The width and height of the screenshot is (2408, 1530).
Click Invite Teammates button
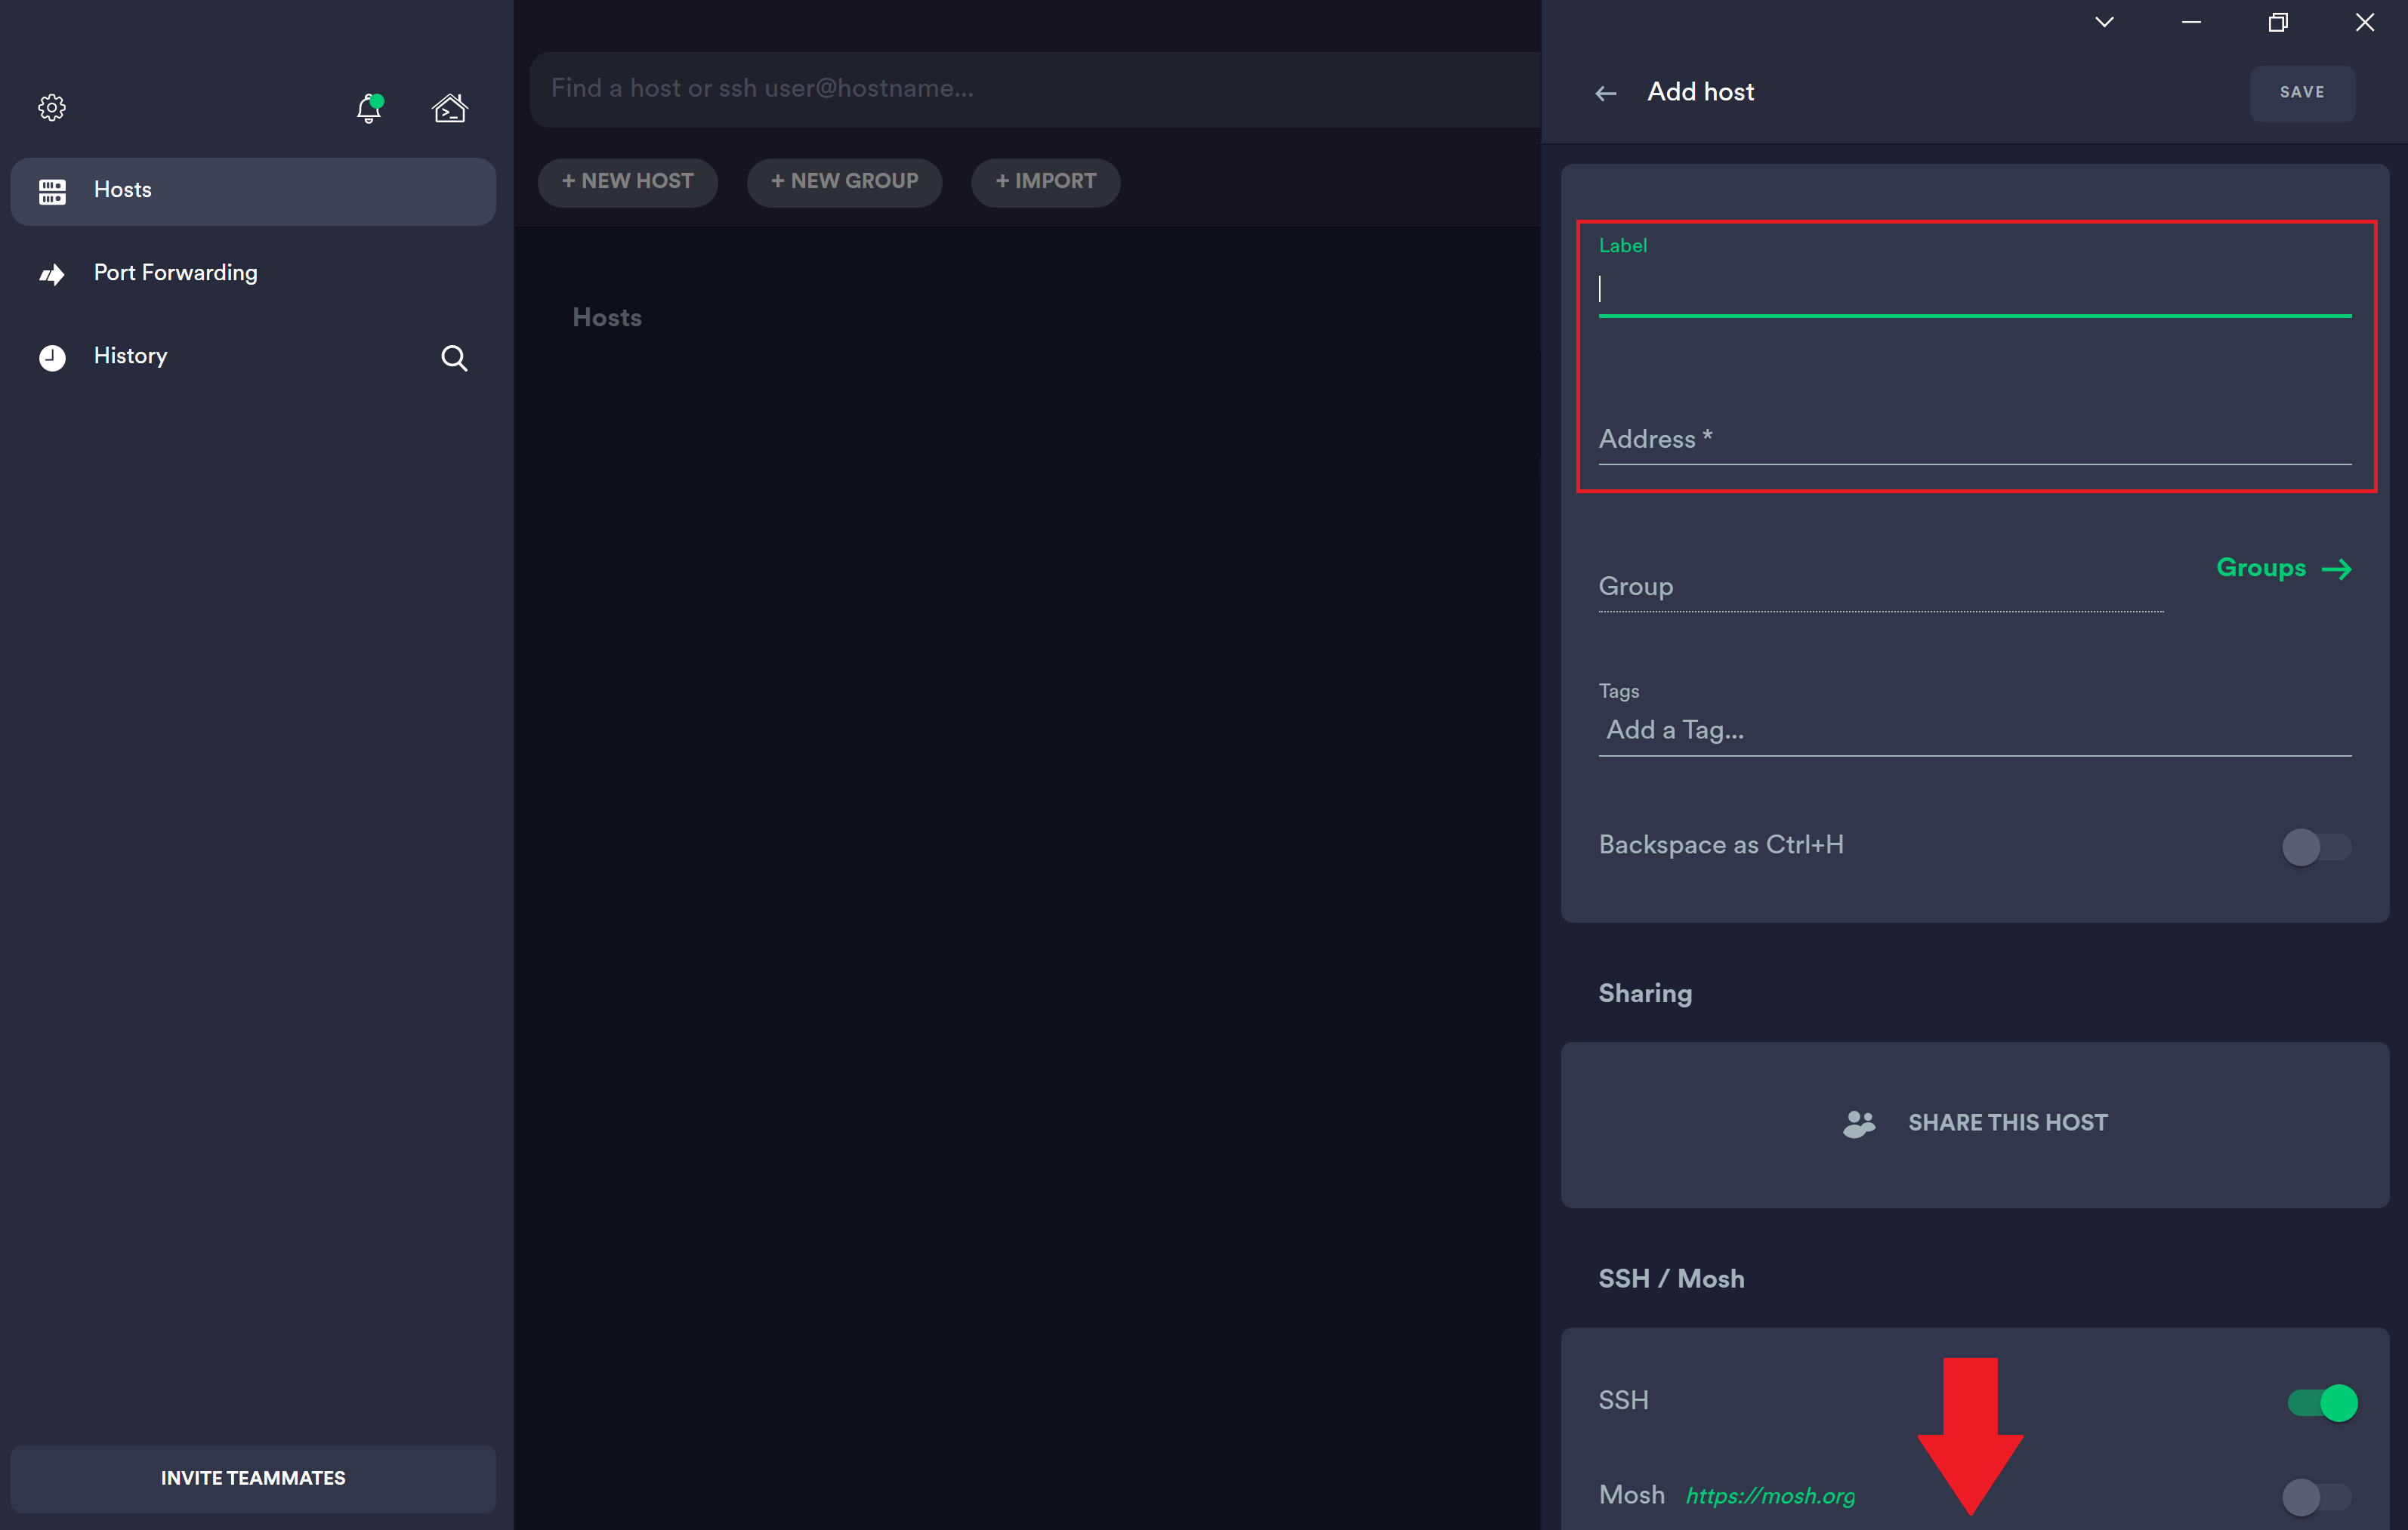(253, 1478)
